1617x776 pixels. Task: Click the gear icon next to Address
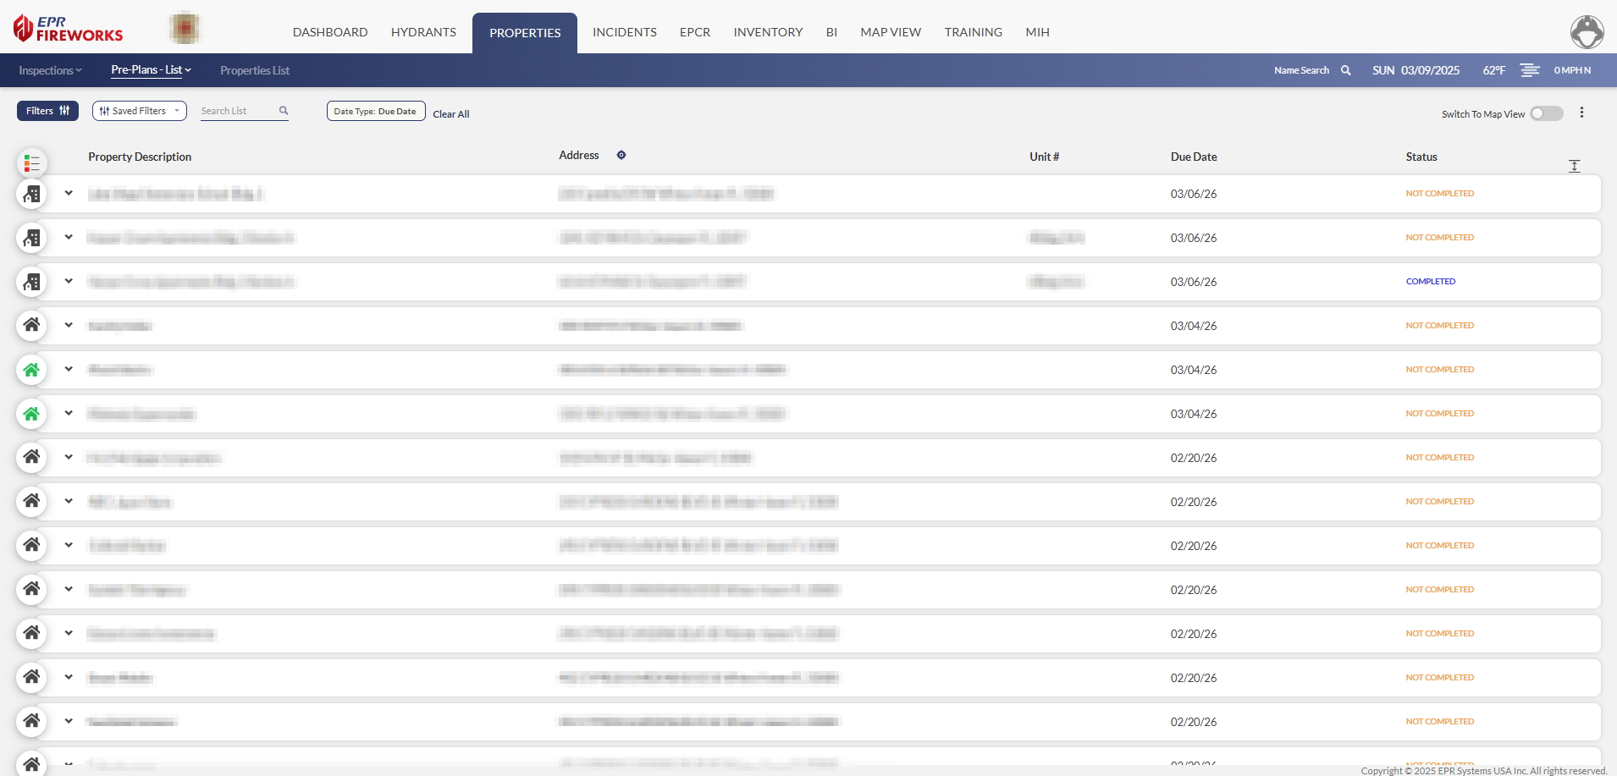[621, 156]
